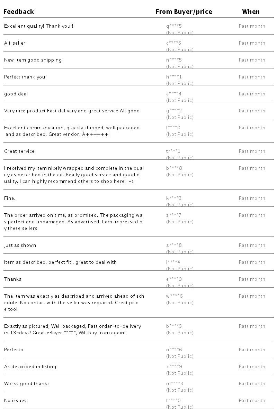277x409 pixels.
Task: Select buyer q****5 username
Action: click(174, 26)
